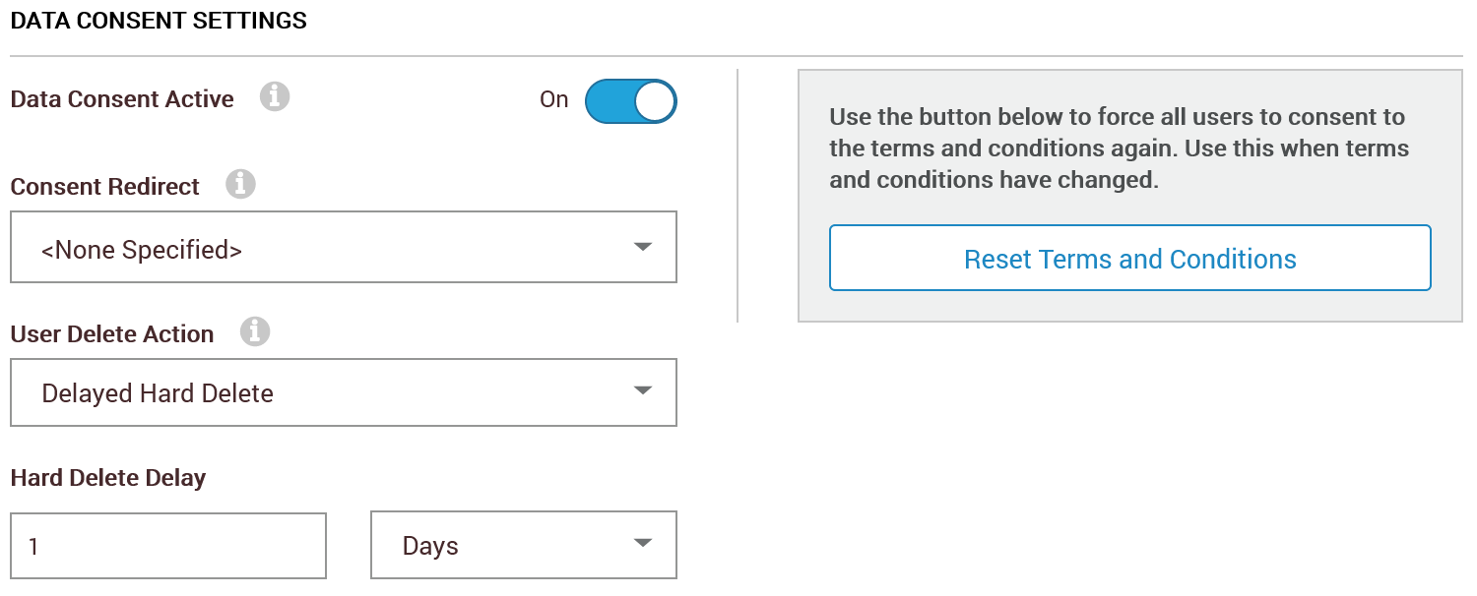
Task: Open the Days unit dropdown
Action: [x=524, y=545]
